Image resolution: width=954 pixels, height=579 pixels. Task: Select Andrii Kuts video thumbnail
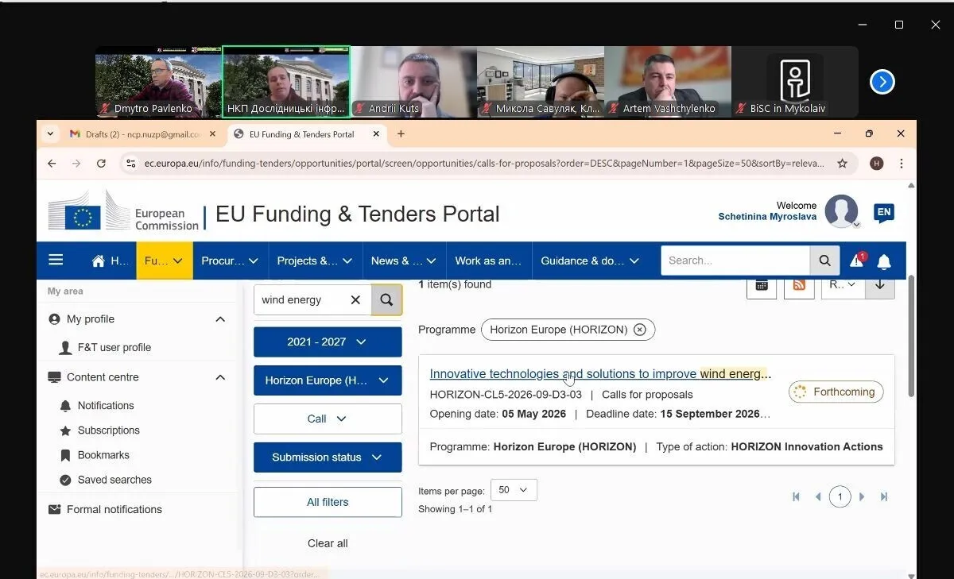[413, 82]
